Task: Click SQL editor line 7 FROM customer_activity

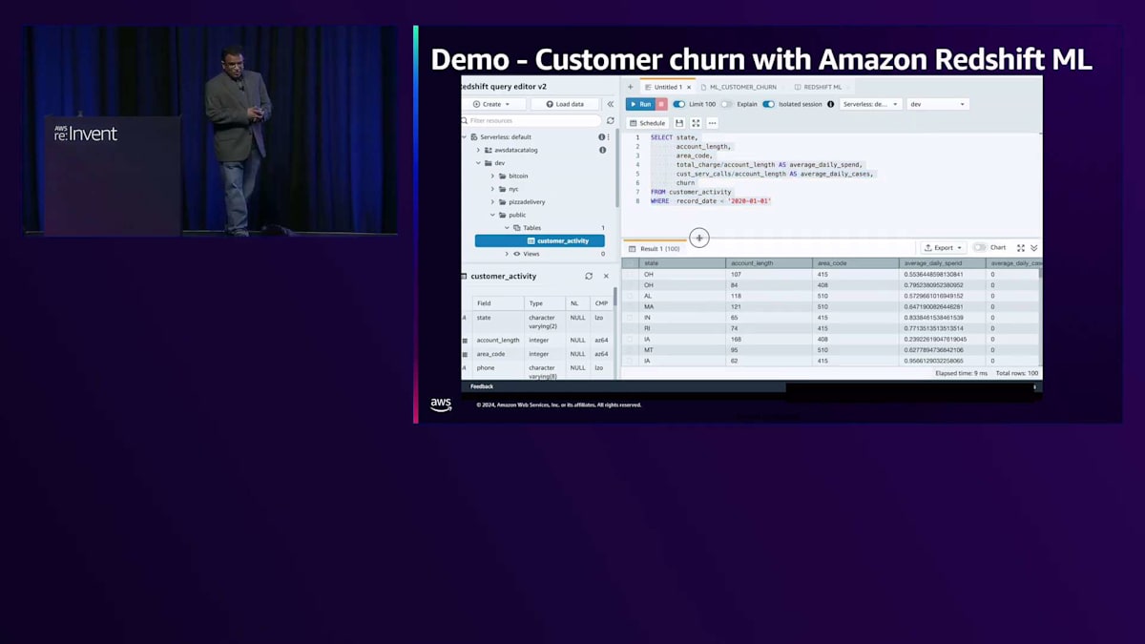Action: 691,192
